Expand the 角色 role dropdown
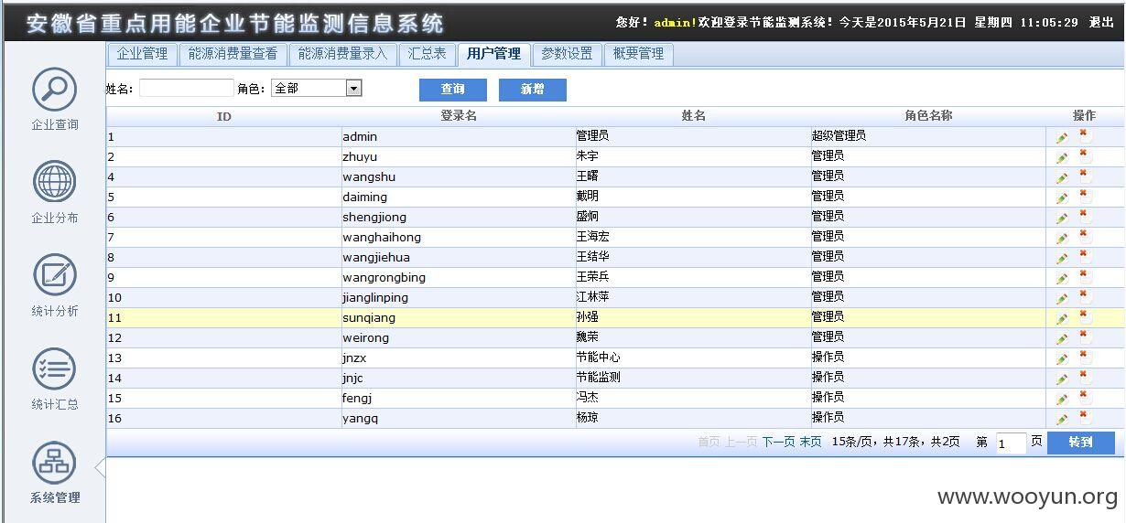Screen dimensions: 1126x523 point(354,89)
